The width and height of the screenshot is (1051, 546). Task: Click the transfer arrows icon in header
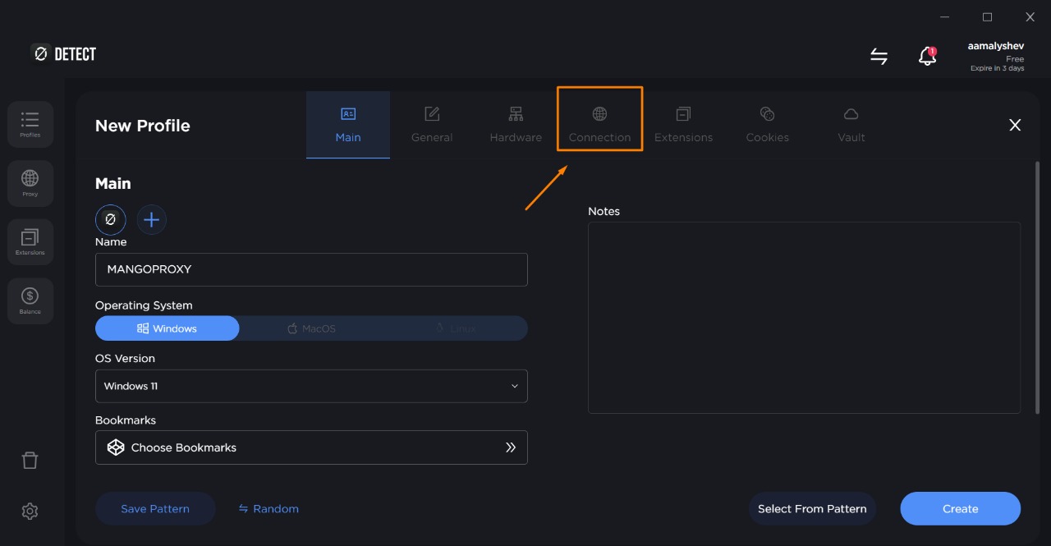click(x=879, y=56)
